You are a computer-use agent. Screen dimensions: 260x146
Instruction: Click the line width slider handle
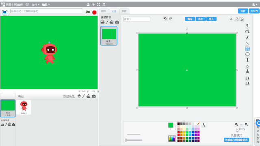[x=126, y=140]
